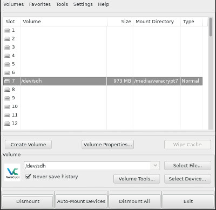Screen dimensions: 216x210
Task: Click the drive icon for slot 12
Action: click(x=7, y=124)
